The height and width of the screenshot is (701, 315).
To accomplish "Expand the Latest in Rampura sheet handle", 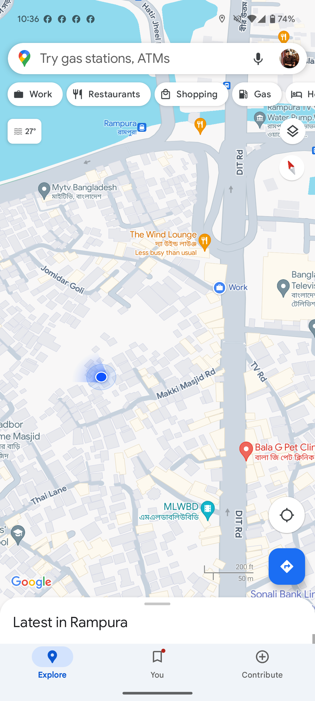I will 157,604.
